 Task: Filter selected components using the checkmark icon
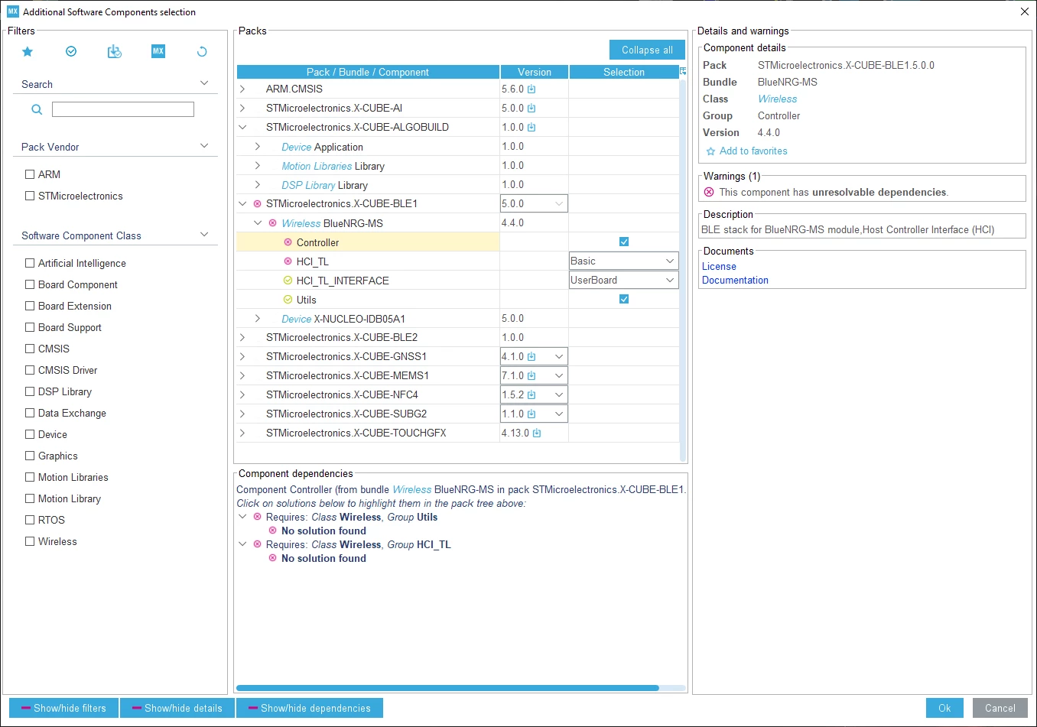[x=71, y=51]
